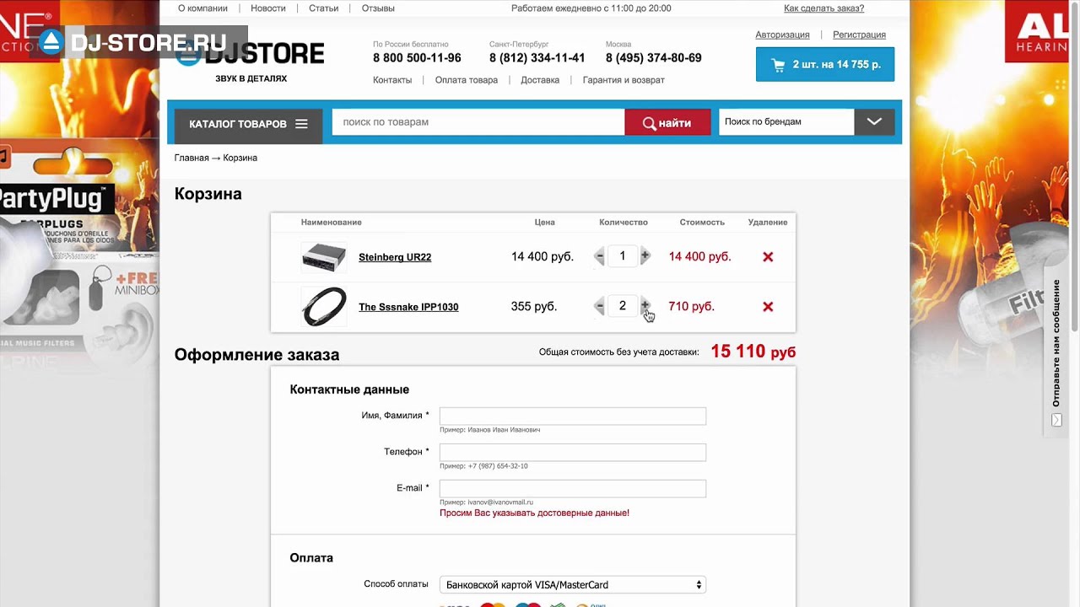Expand the brand search dropdown arrow
This screenshot has width=1080, height=607.
pos(874,121)
